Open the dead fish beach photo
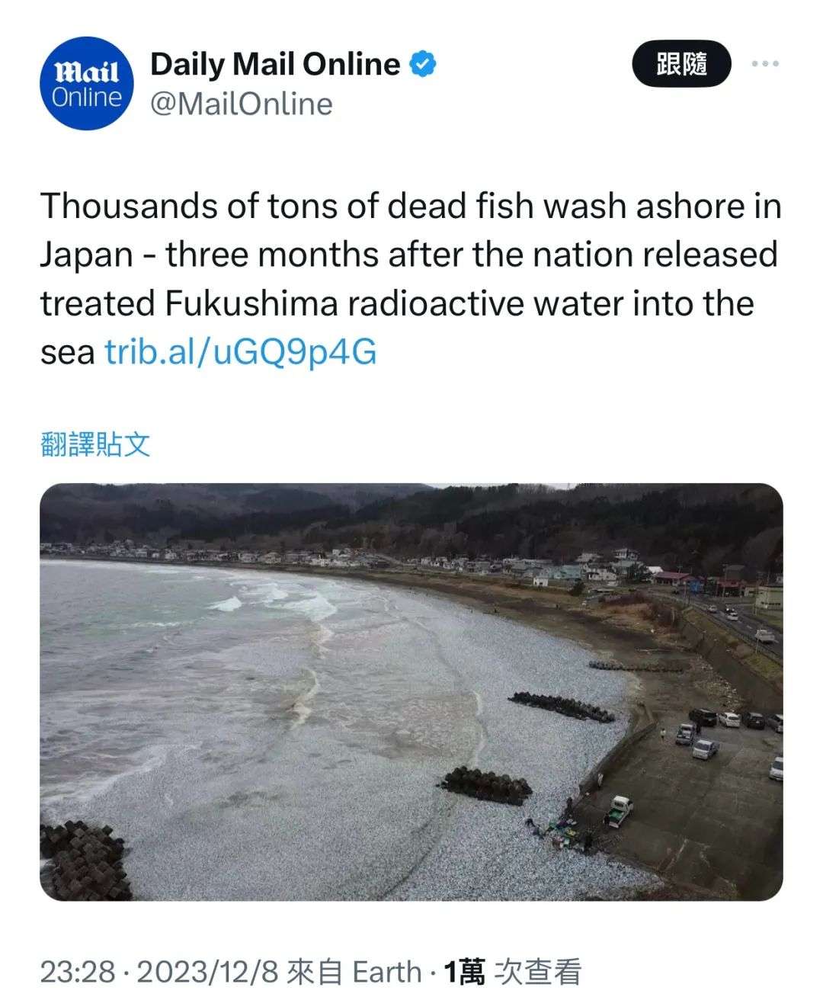823x1000 pixels. (411, 691)
